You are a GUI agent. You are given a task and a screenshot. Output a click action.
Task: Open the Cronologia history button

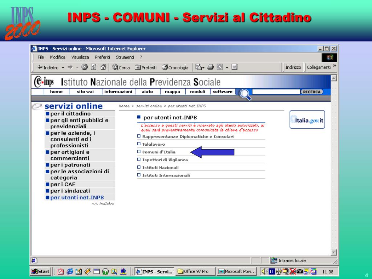point(175,67)
